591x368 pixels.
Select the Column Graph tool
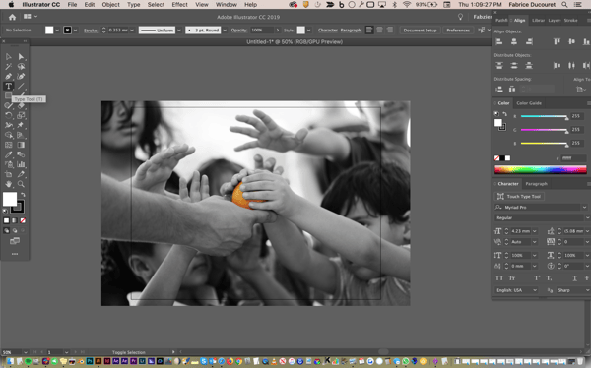[21, 164]
